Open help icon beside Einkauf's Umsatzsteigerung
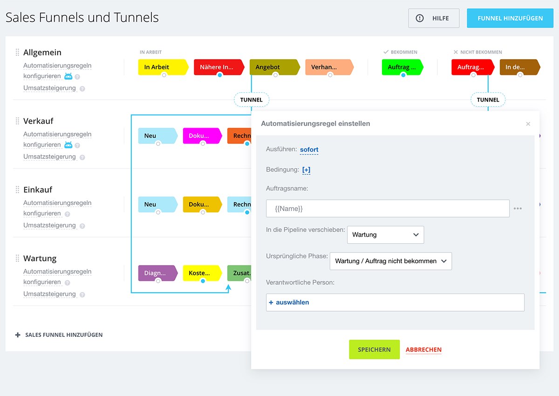559x396 pixels. point(82,226)
